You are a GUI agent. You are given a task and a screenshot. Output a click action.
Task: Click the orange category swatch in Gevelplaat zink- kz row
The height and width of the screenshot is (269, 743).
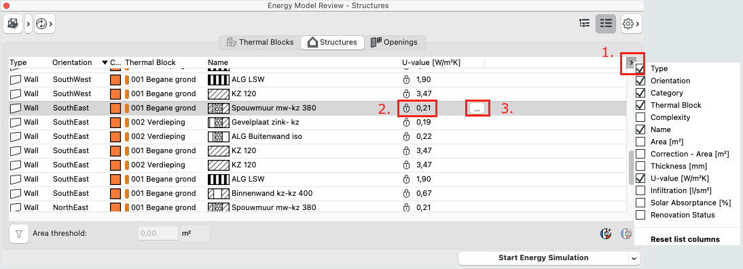tap(115, 123)
